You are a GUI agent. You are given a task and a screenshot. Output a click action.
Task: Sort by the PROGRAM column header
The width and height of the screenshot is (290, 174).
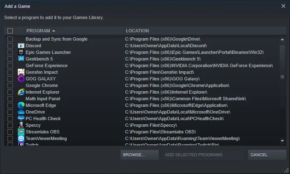click(74, 31)
